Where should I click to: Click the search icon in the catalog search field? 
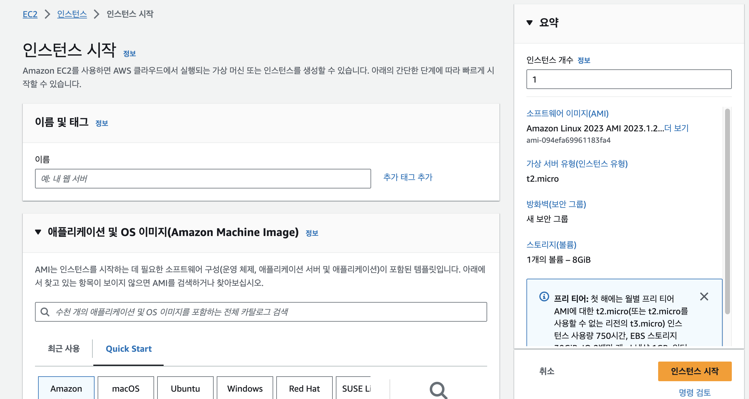45,312
